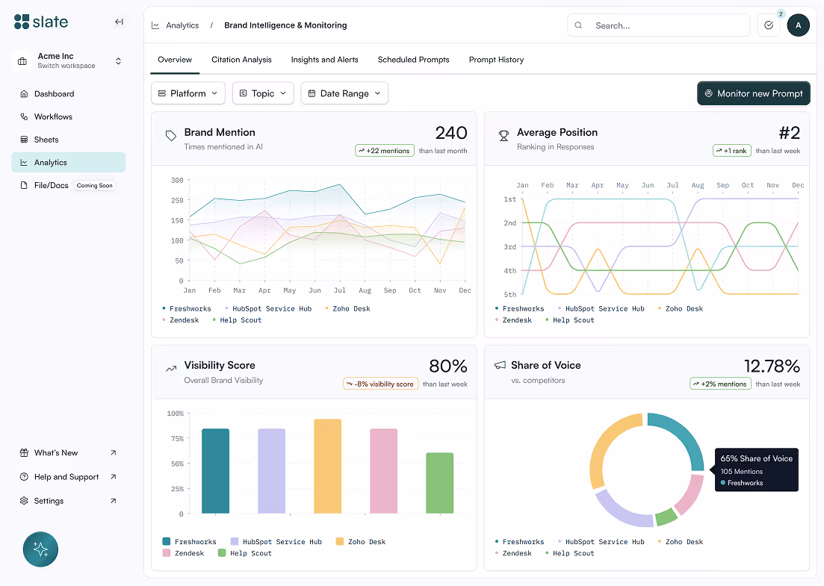Screen dimensions: 824x586
Task: Click the teal Freshworks bar
Action: (215, 471)
